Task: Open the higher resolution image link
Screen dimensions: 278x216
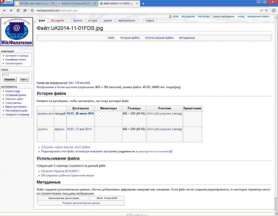Action: point(65,87)
